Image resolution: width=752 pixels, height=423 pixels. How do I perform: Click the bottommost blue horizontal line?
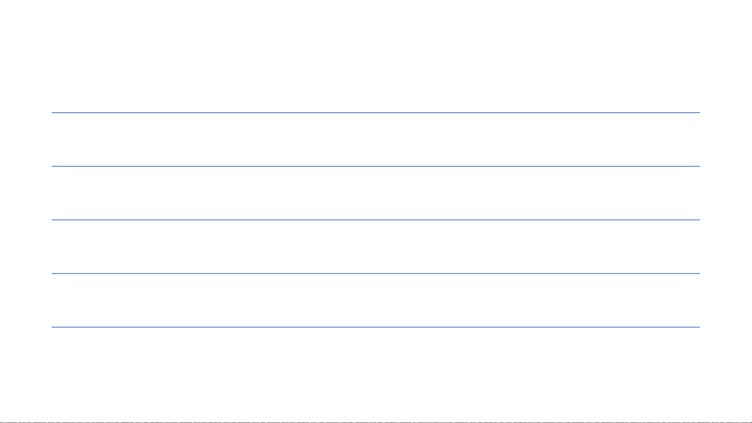pos(376,327)
